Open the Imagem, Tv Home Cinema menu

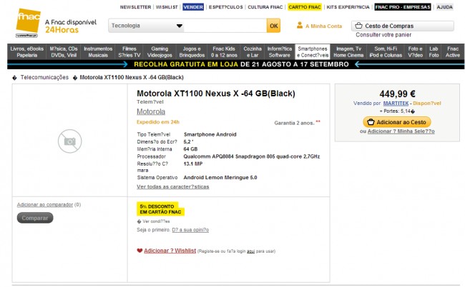pos(348,52)
